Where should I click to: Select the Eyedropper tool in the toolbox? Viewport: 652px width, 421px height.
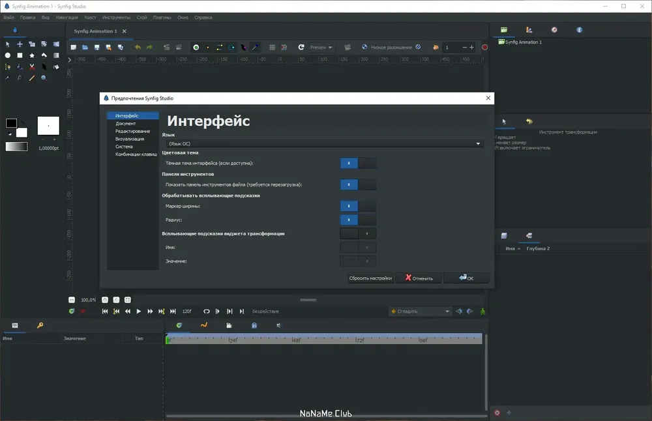pos(7,78)
